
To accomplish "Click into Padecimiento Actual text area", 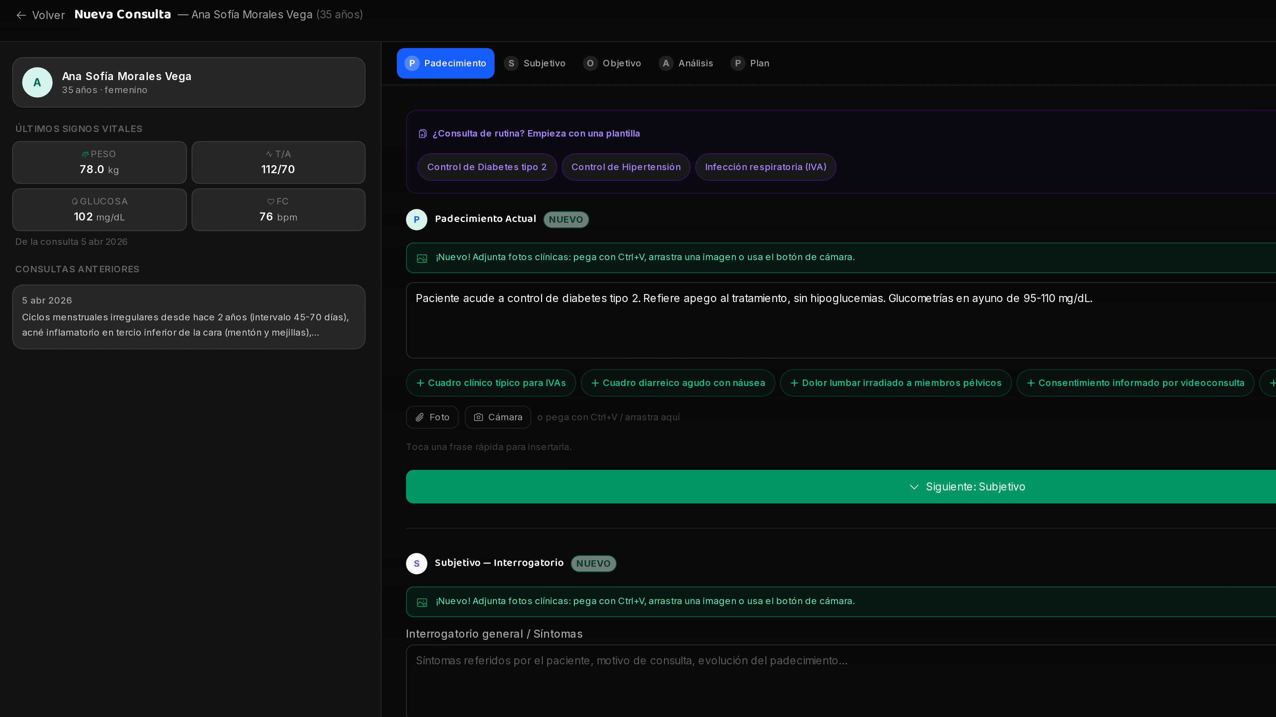I will 841,320.
